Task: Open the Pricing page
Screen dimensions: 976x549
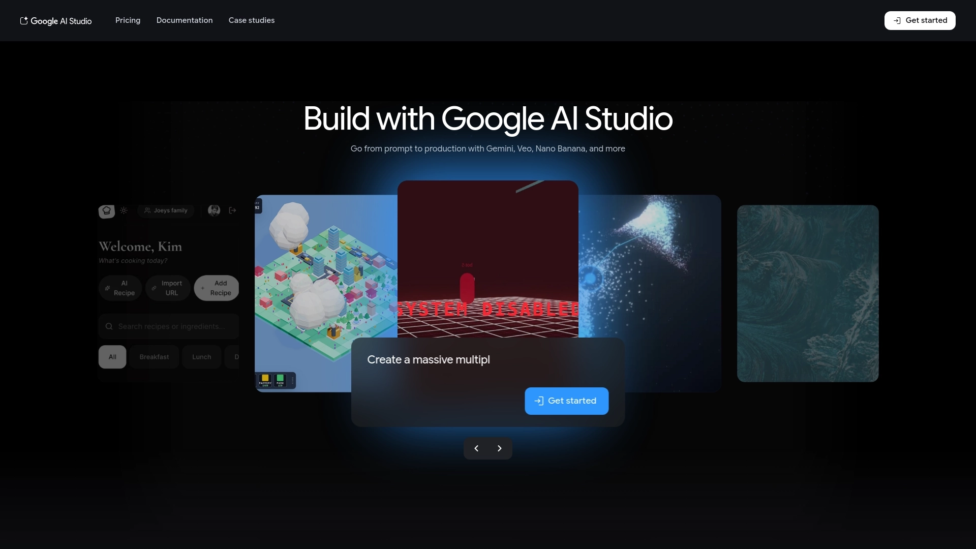Action: [x=128, y=20]
